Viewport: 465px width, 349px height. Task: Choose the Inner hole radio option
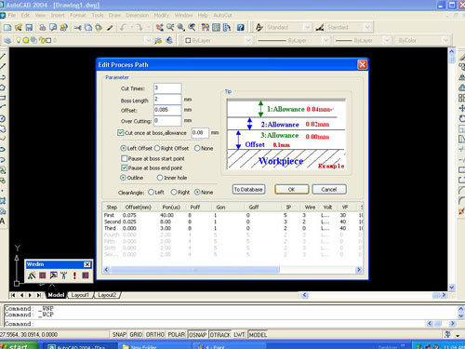click(x=160, y=178)
